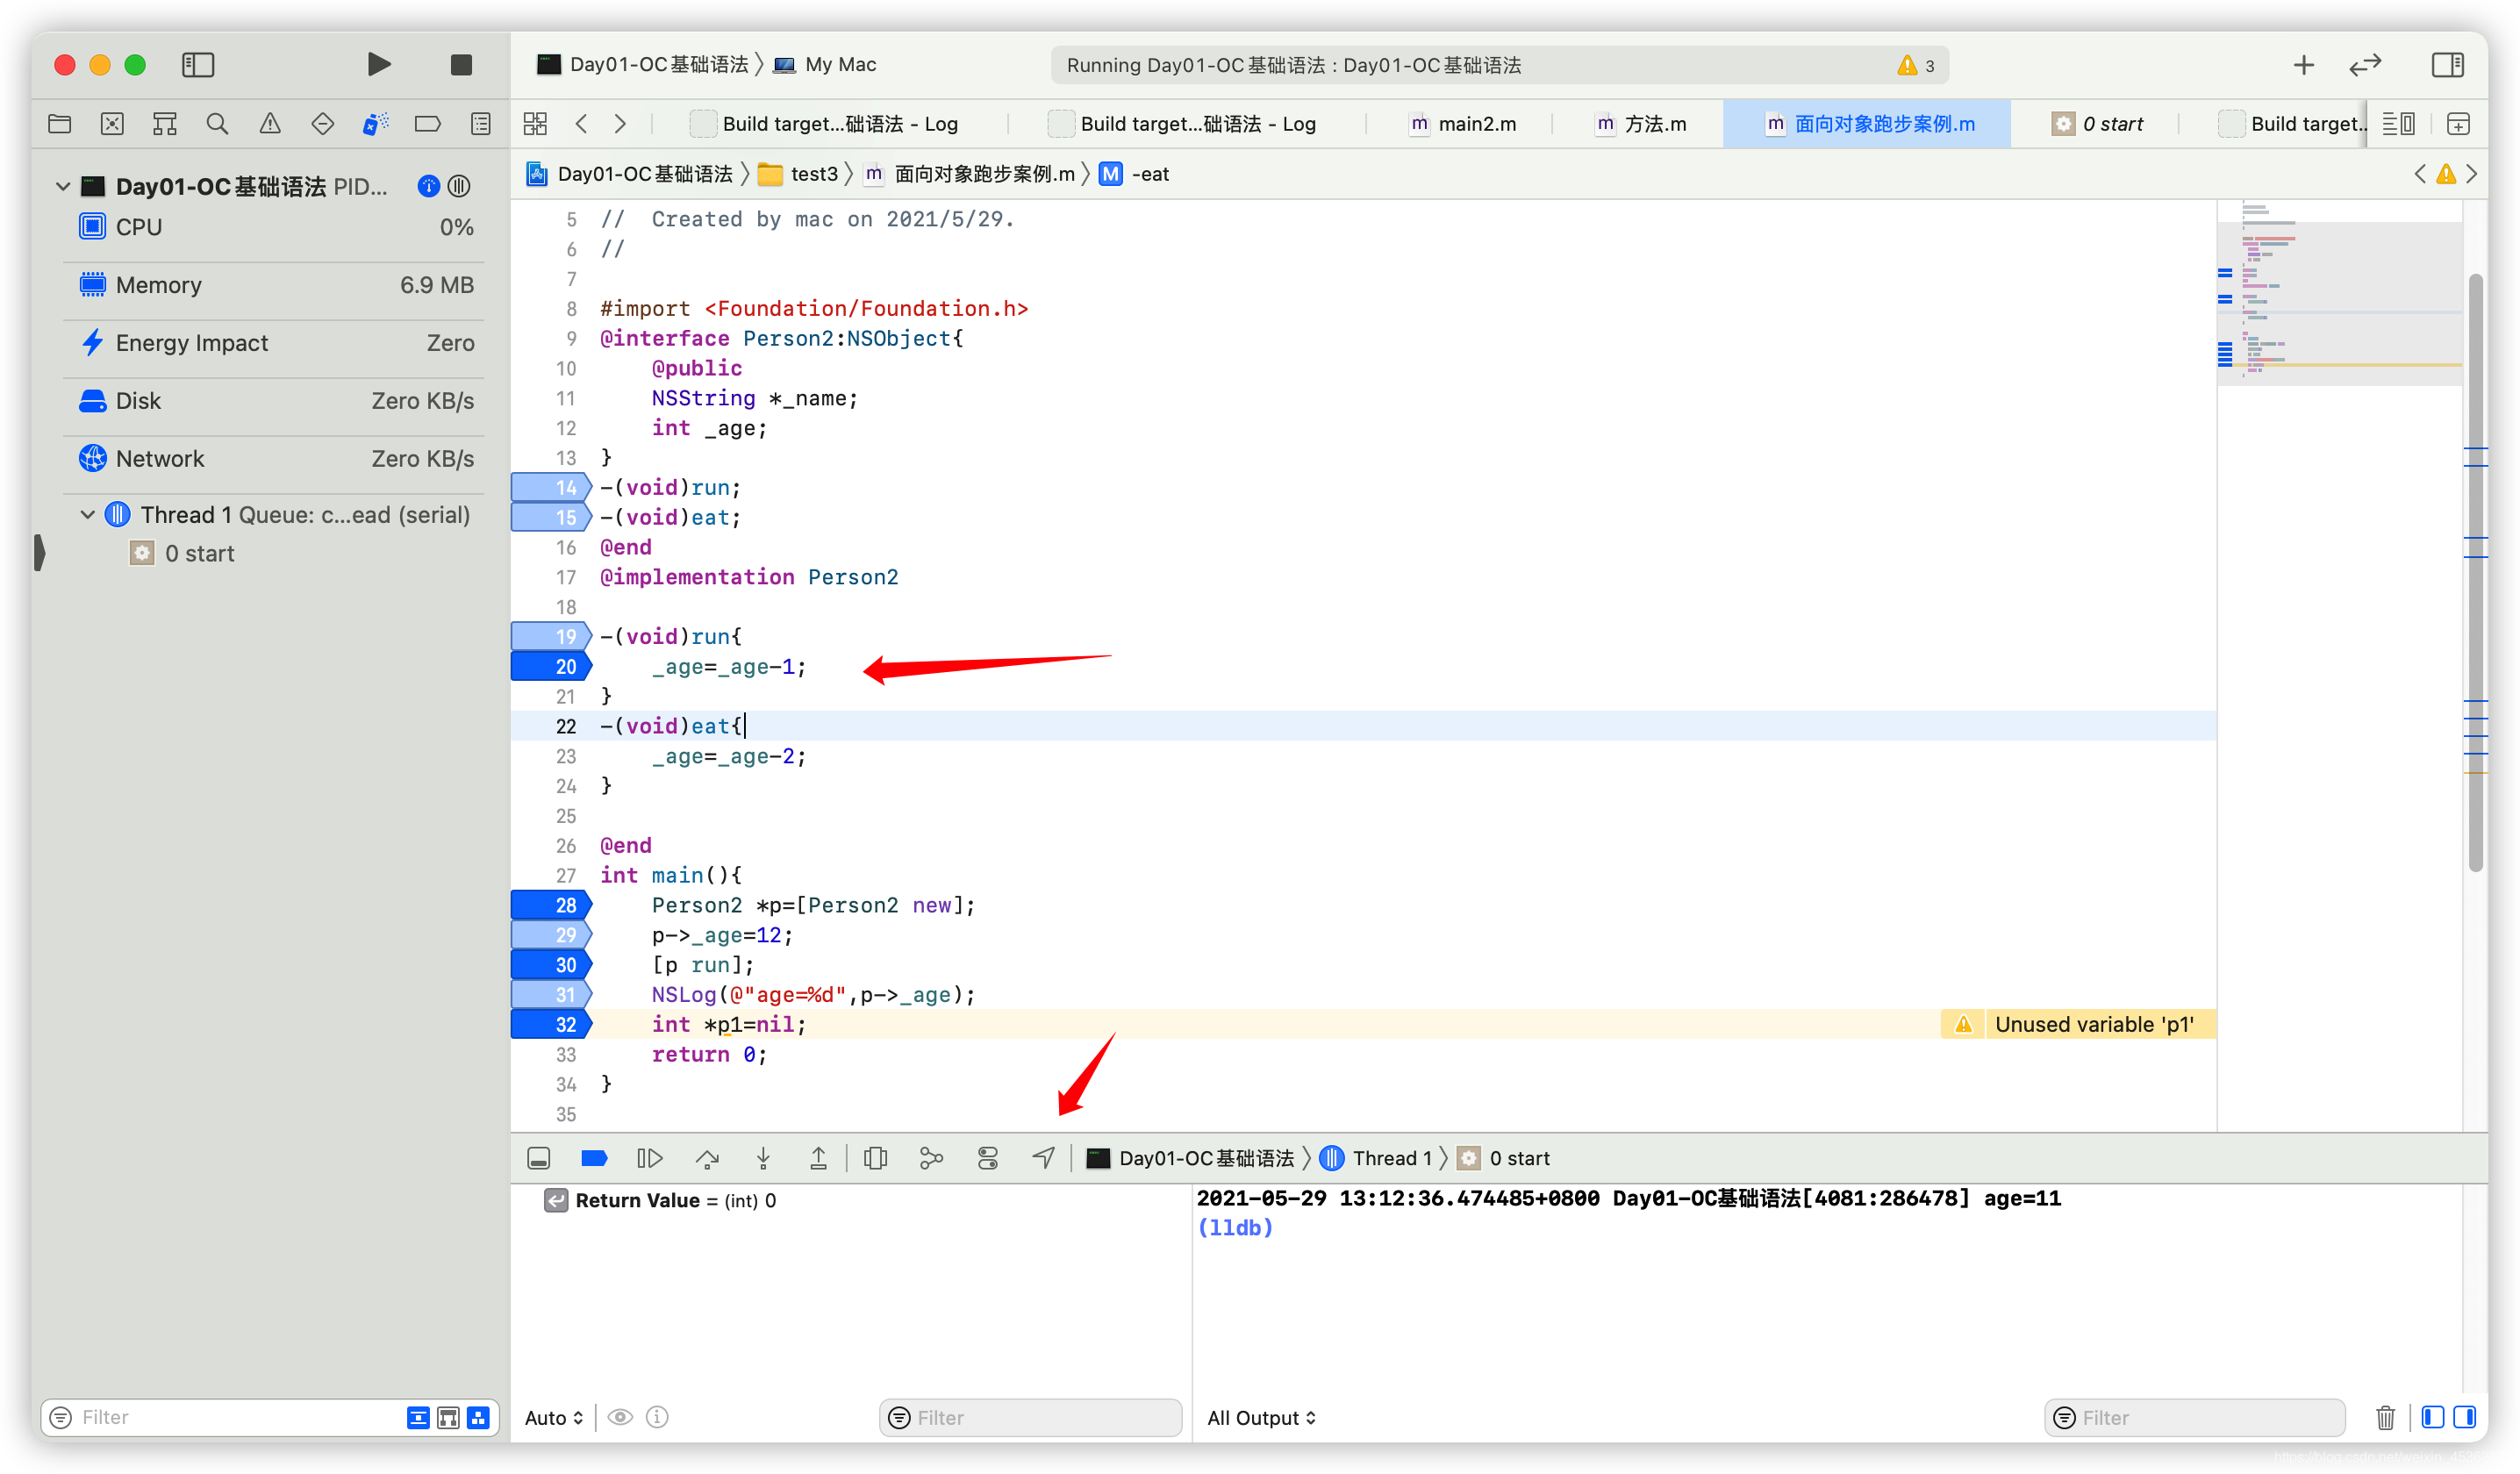
Task: Toggle breakpoint on line 32
Action: [551, 1024]
